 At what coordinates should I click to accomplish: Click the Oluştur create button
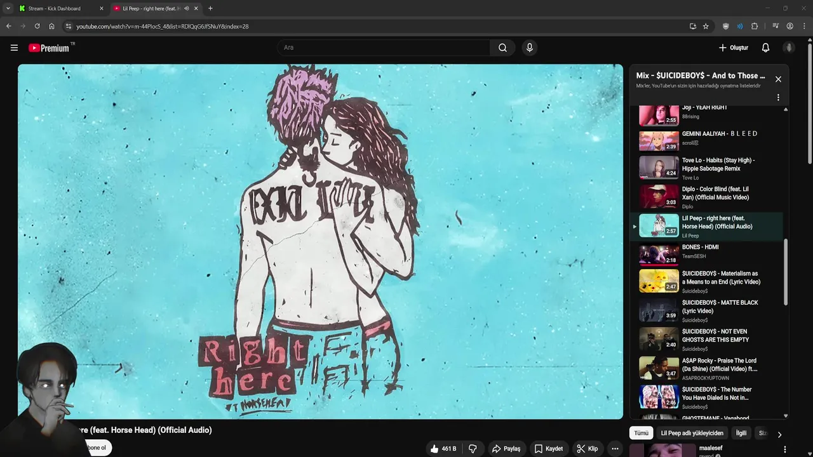733,48
